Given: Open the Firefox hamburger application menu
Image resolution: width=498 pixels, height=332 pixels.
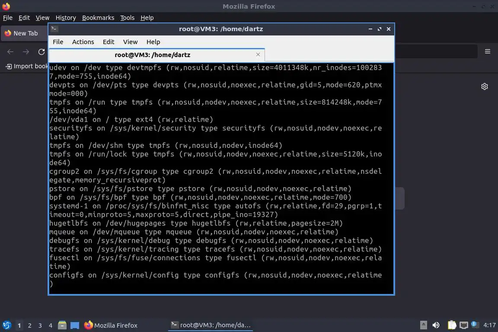Looking at the screenshot, I should pyautogui.click(x=488, y=51).
